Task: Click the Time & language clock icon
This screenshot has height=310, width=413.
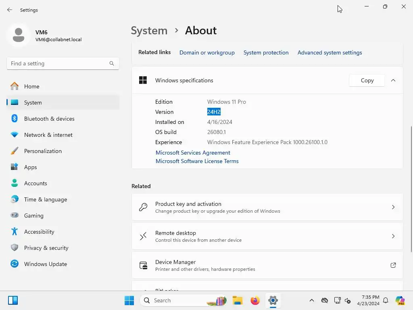Action: click(15, 199)
